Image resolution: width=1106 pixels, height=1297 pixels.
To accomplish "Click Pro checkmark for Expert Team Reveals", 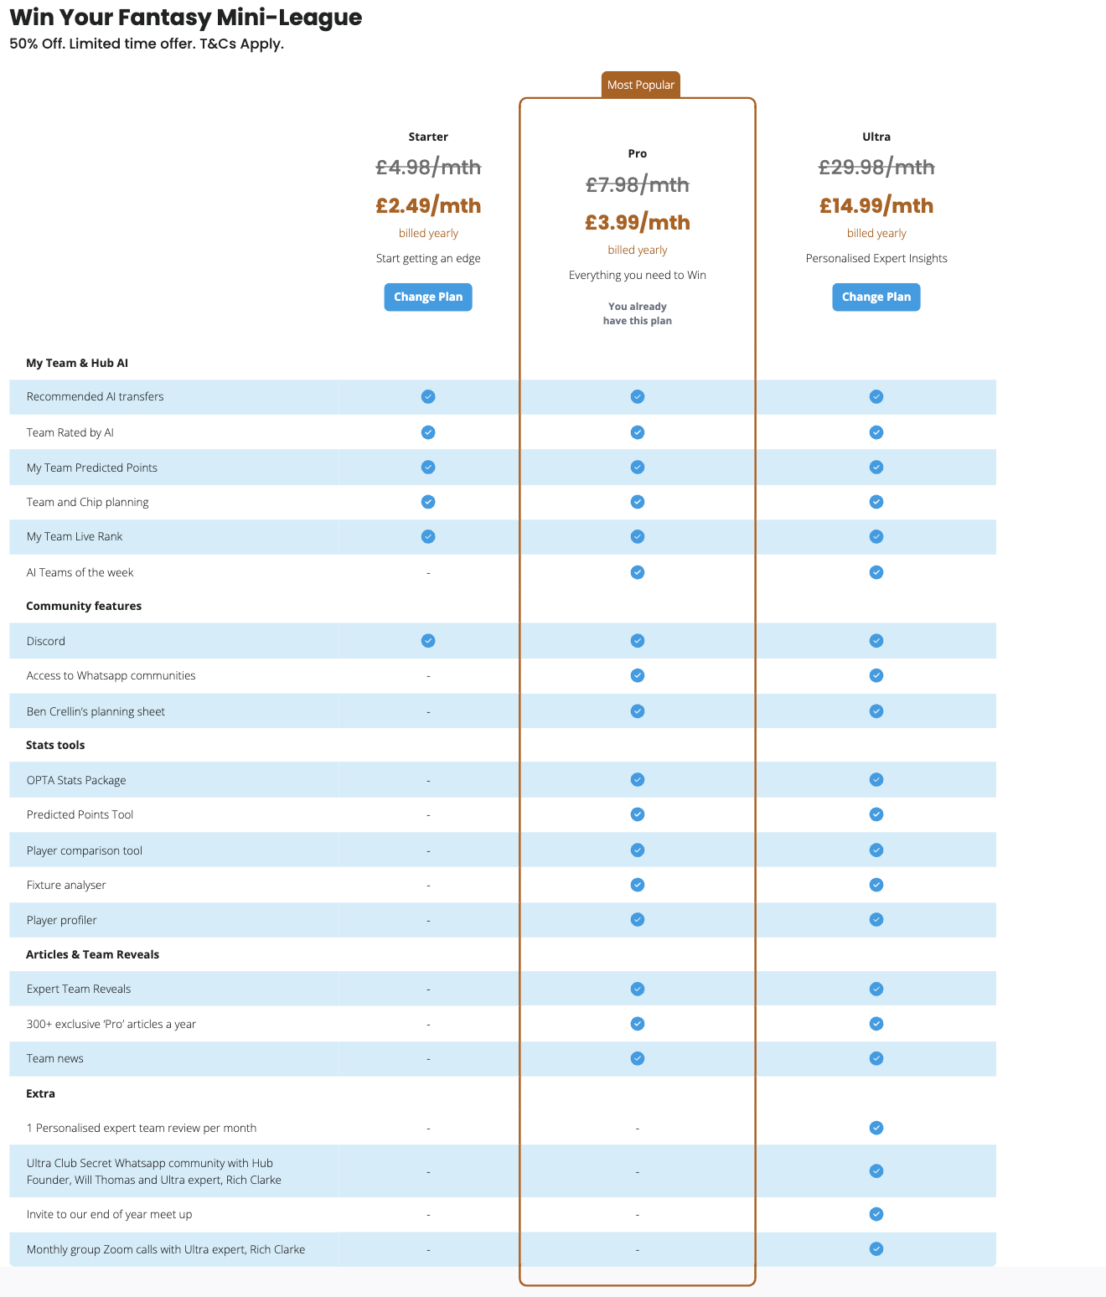I will click(x=638, y=989).
